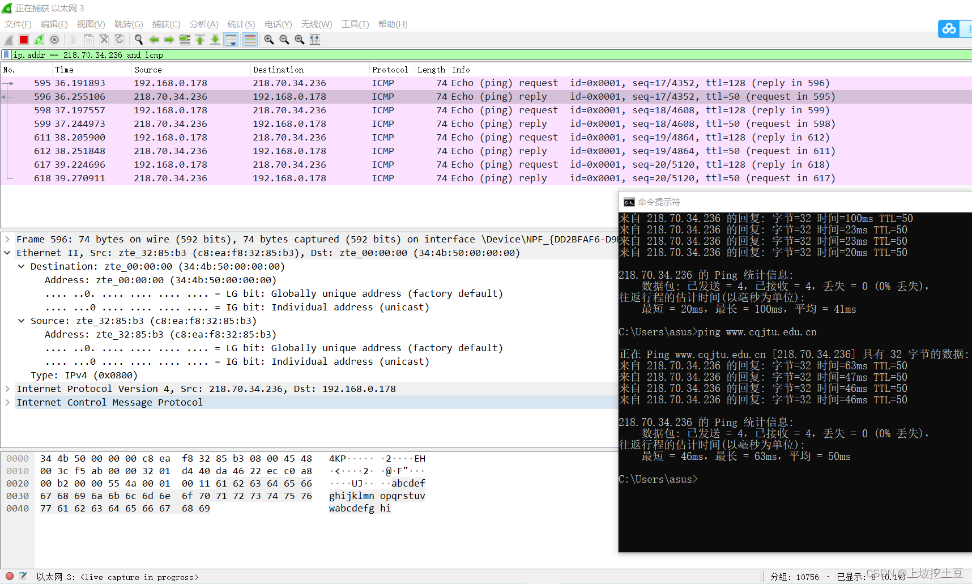Reset packet text to normal size
Image resolution: width=972 pixels, height=584 pixels.
click(x=300, y=40)
